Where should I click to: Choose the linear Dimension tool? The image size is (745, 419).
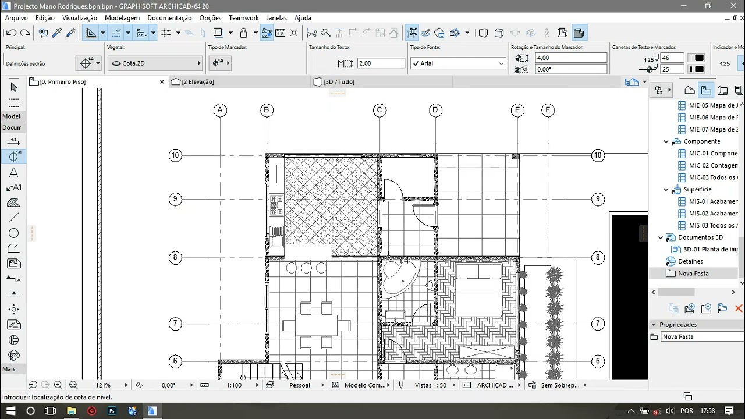pyautogui.click(x=14, y=141)
